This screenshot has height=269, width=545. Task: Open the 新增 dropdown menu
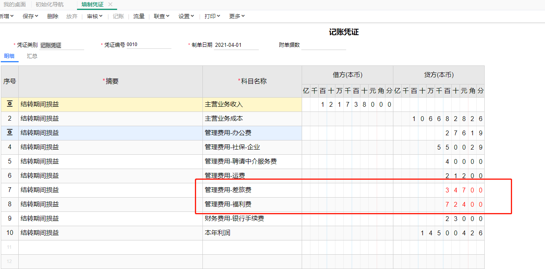pyautogui.click(x=7, y=16)
